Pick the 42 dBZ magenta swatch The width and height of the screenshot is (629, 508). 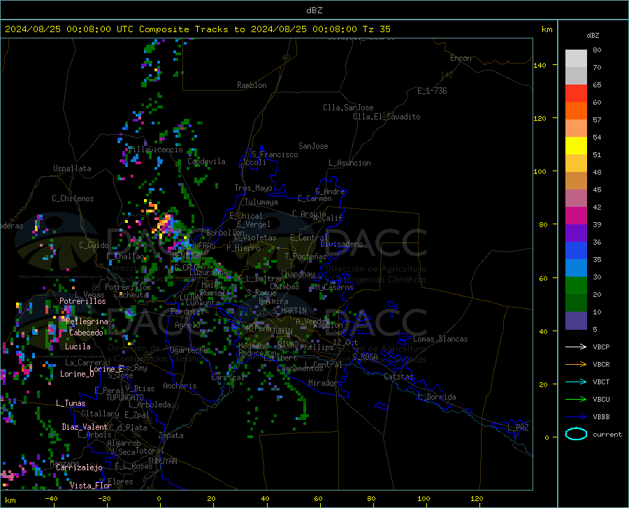576,216
